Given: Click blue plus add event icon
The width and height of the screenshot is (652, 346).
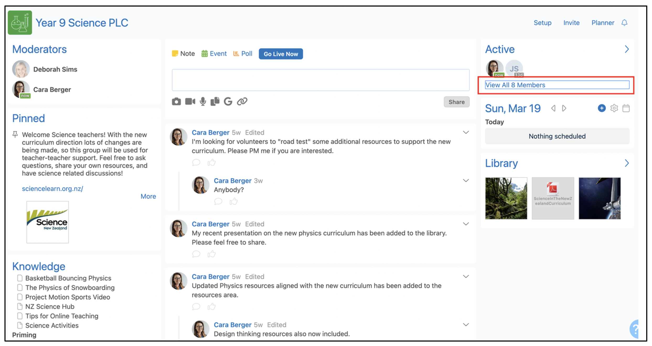Looking at the screenshot, I should pos(601,108).
